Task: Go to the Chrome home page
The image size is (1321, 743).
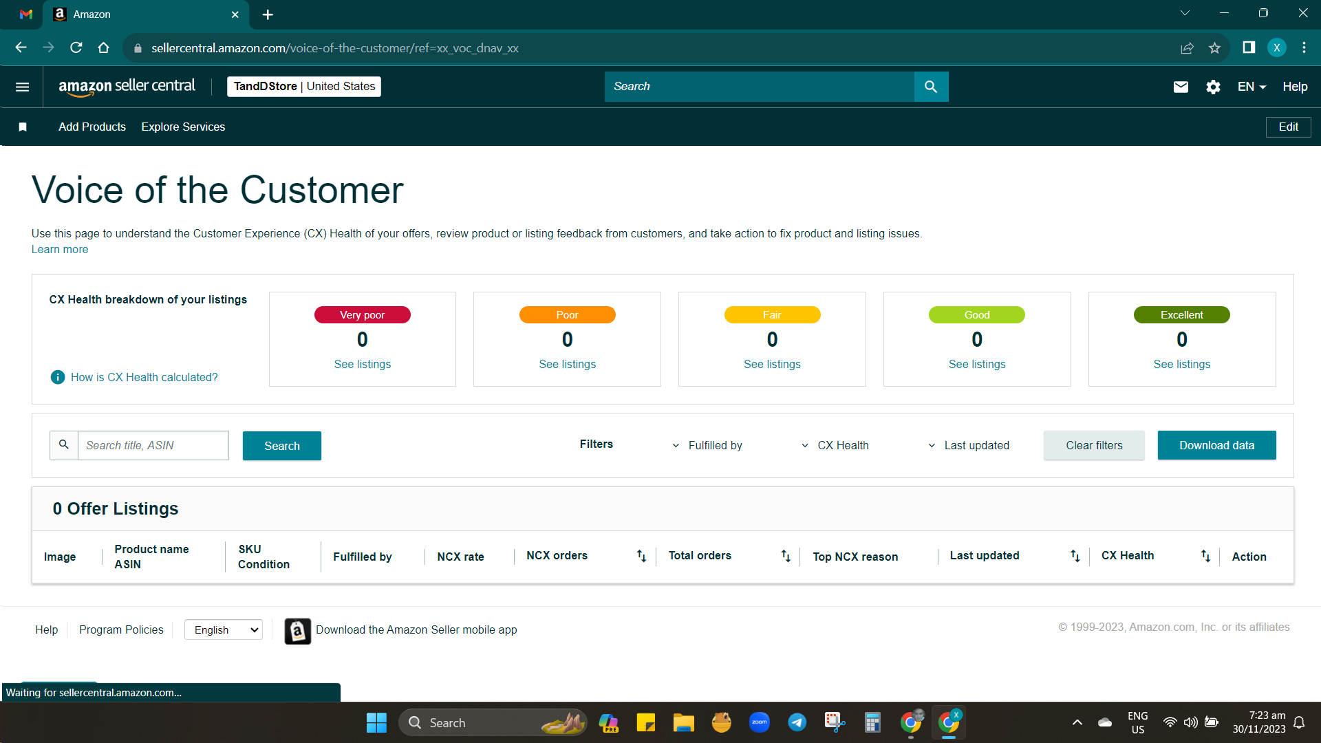Action: coord(103,47)
